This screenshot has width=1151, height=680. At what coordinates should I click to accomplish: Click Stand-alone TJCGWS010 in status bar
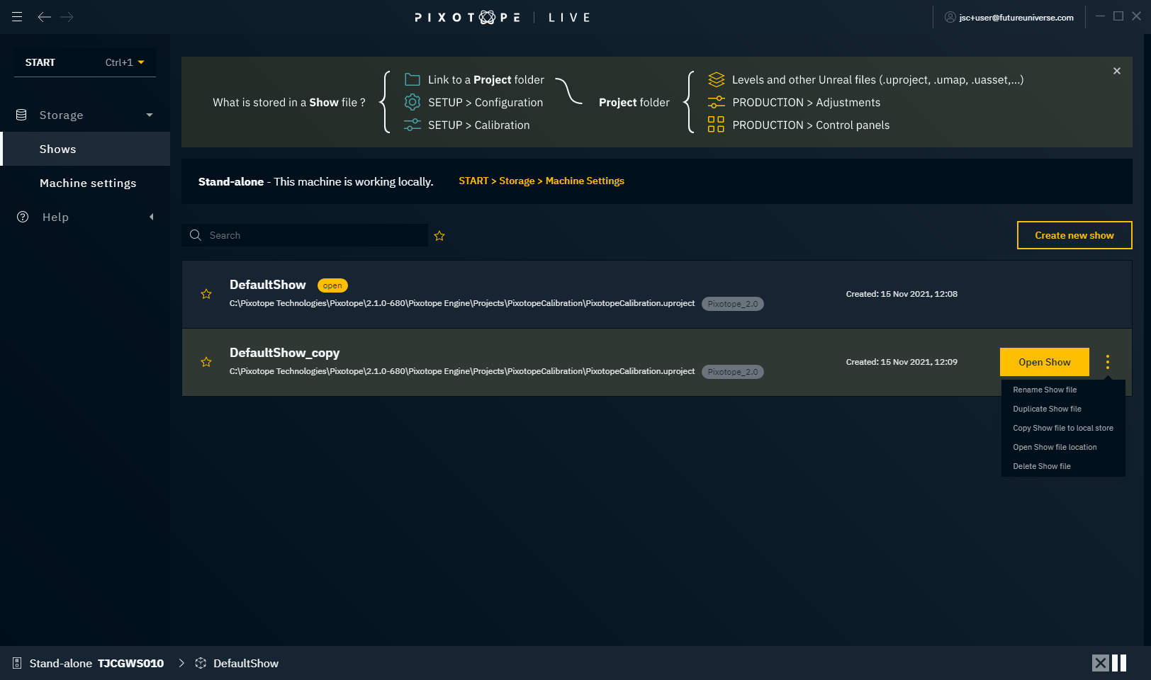coord(96,663)
